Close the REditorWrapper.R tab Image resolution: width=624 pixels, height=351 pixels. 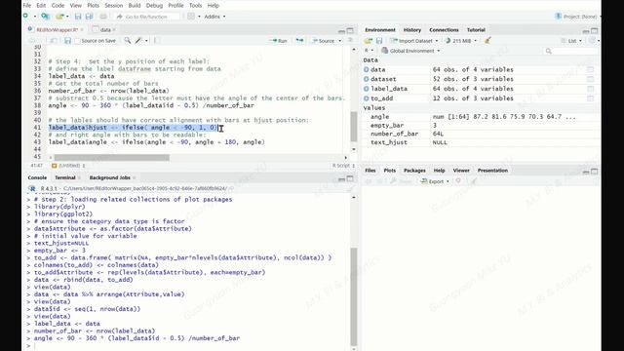point(82,30)
